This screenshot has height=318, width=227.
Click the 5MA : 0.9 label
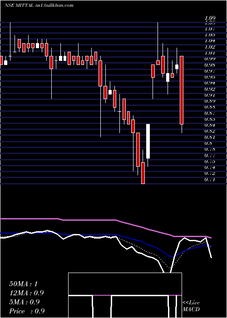[x=25, y=302]
